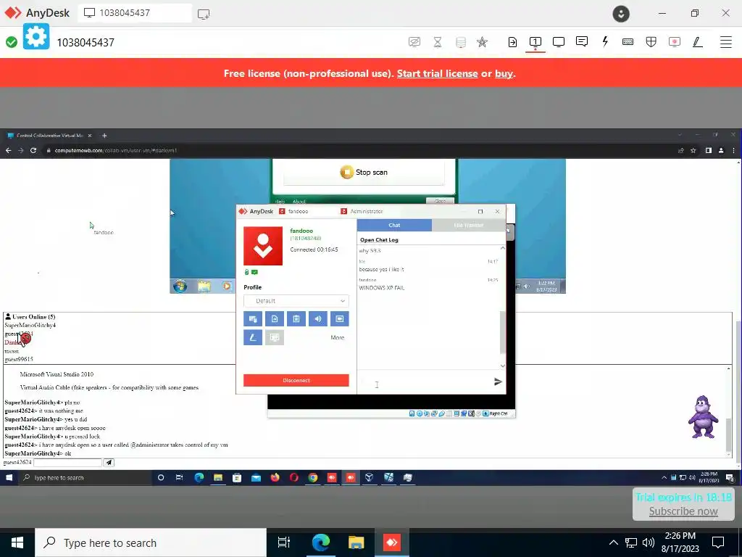Open display settings monitor icon
The image size is (742, 557).
pos(559,42)
